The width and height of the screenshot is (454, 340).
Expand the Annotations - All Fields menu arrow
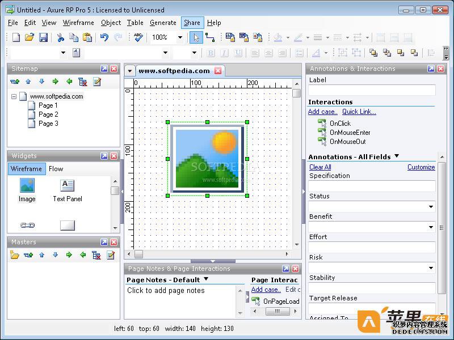(397, 156)
